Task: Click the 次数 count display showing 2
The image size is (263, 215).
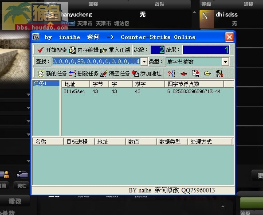Action: (x=157, y=50)
